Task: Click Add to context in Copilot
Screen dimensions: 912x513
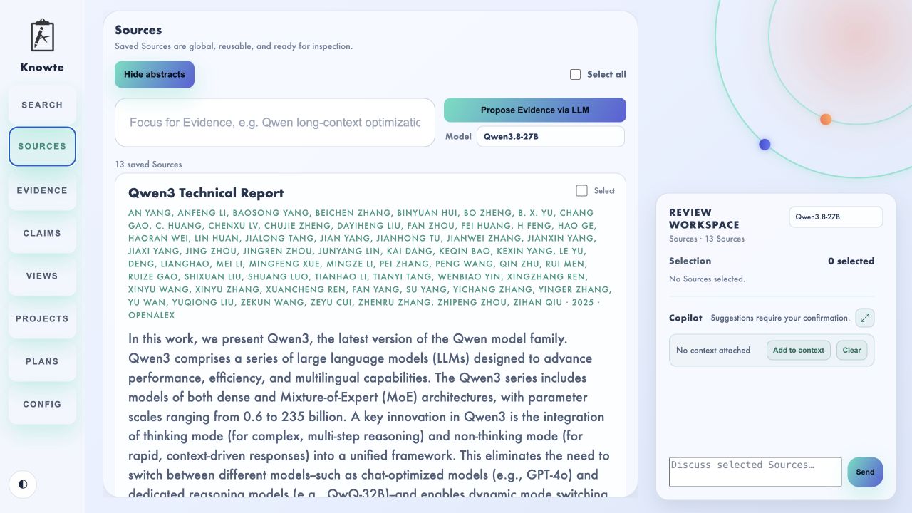Action: (799, 350)
